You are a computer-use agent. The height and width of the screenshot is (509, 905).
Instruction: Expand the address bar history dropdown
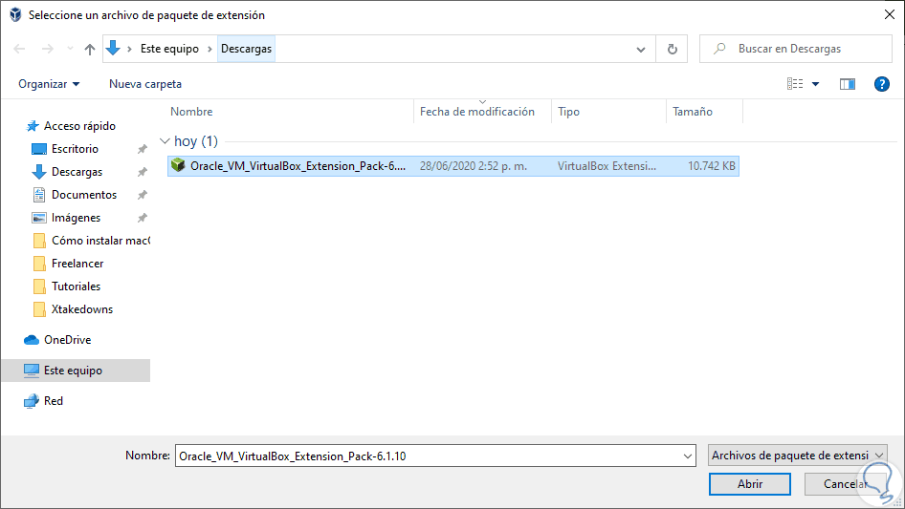tap(641, 49)
